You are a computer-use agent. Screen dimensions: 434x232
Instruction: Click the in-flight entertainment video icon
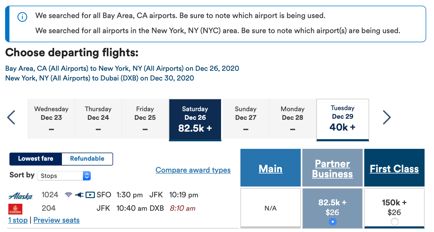(x=90, y=195)
